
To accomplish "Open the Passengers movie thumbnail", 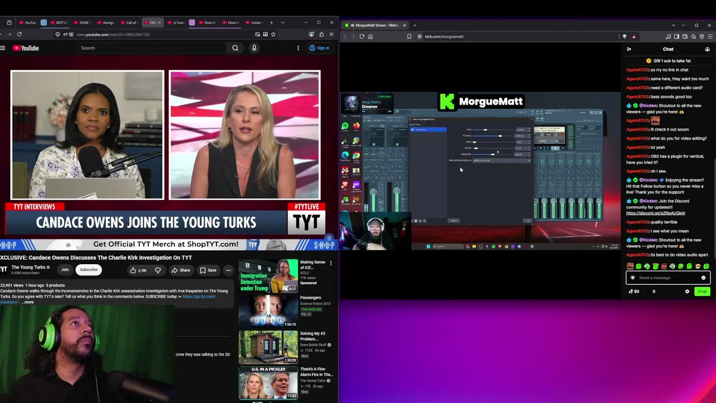I will click(268, 311).
